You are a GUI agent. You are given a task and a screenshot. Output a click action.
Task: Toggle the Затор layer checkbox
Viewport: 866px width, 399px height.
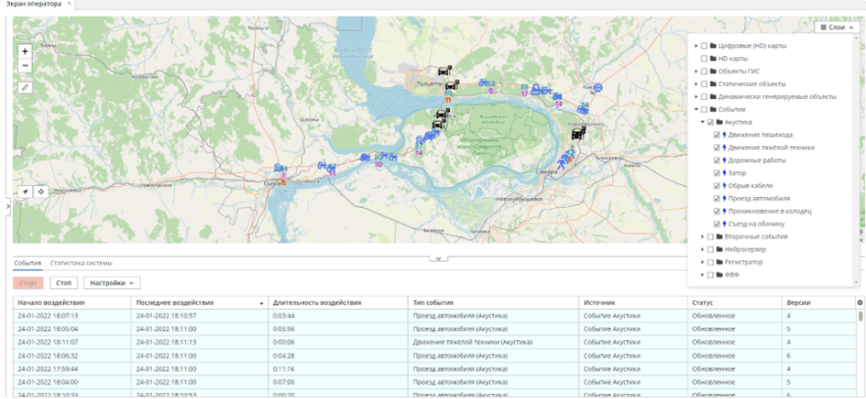pyautogui.click(x=717, y=173)
